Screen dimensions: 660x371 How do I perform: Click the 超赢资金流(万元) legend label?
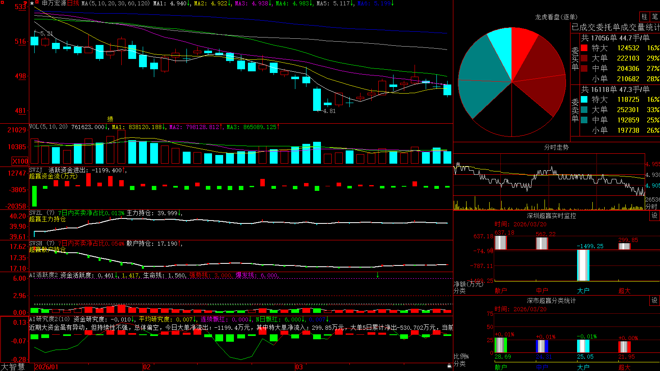coord(53,176)
